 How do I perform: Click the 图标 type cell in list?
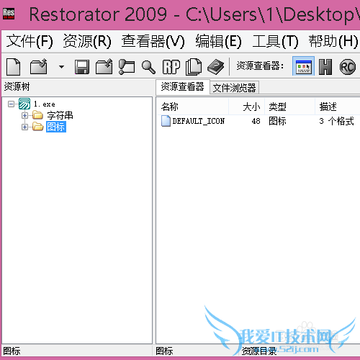point(277,121)
